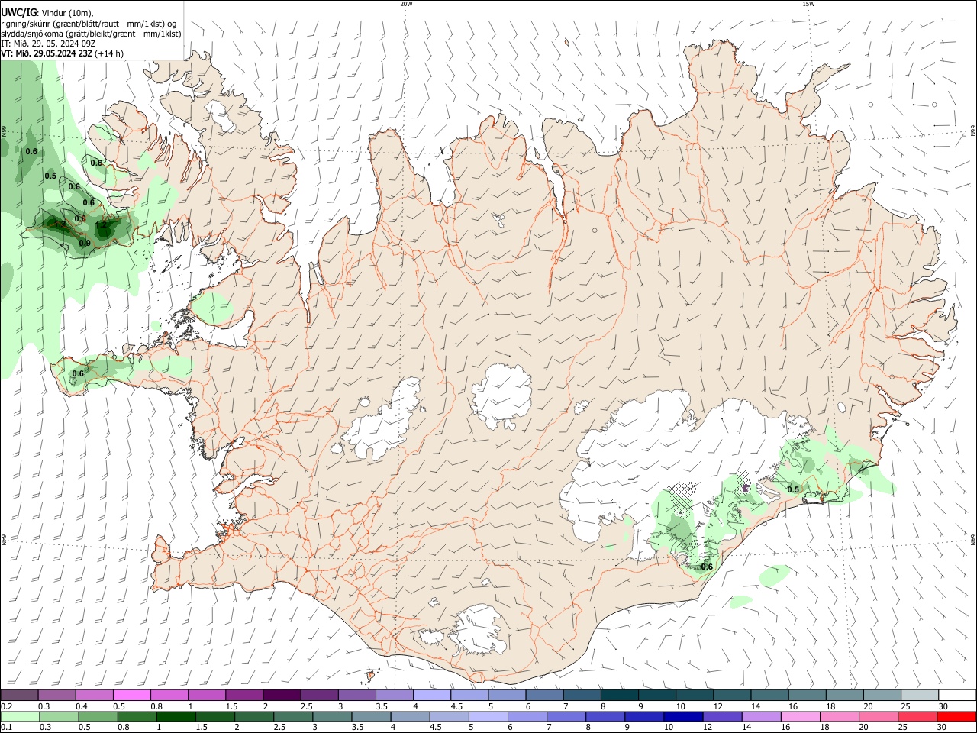This screenshot has width=977, height=733.
Task: Click the small purple snow patch near the hatching
Action: tap(746, 486)
